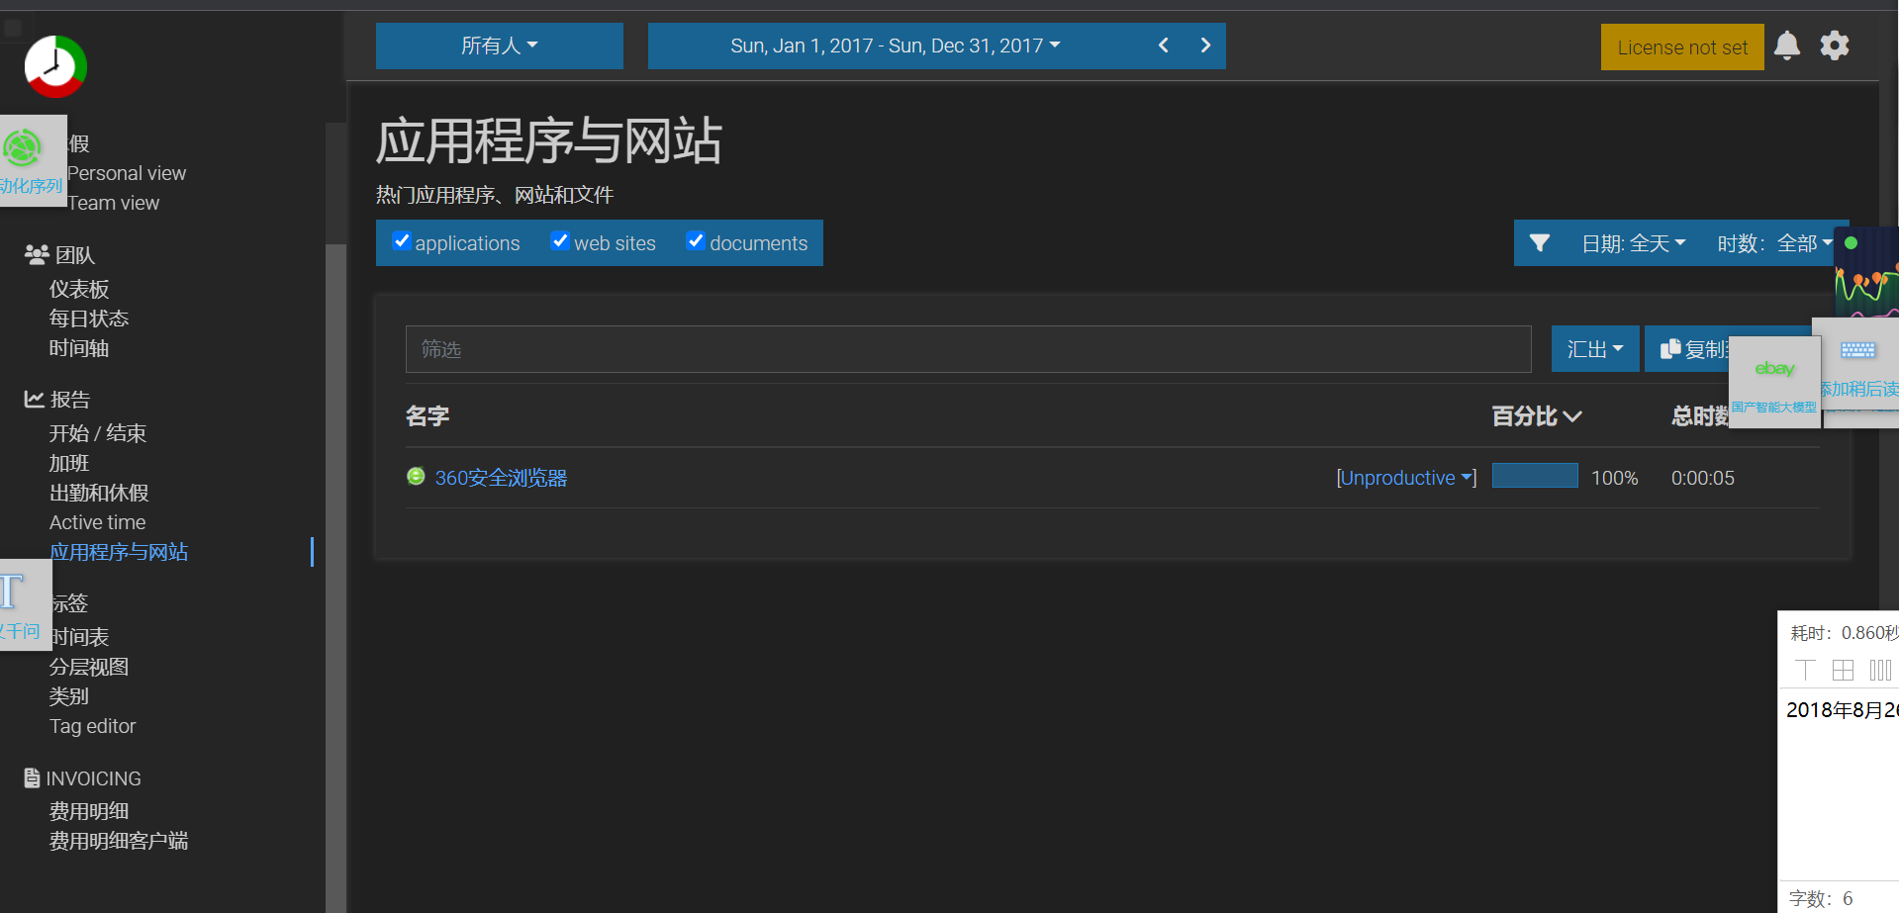The height and width of the screenshot is (913, 1899).
Task: Open the 时间轴 sidebar item
Action: pos(78,348)
